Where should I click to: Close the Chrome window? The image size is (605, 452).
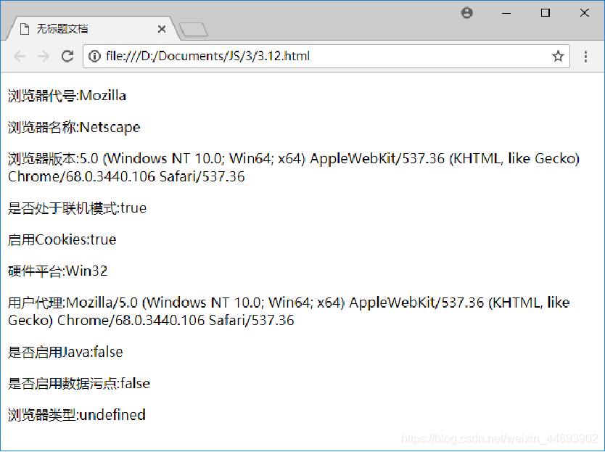584,13
